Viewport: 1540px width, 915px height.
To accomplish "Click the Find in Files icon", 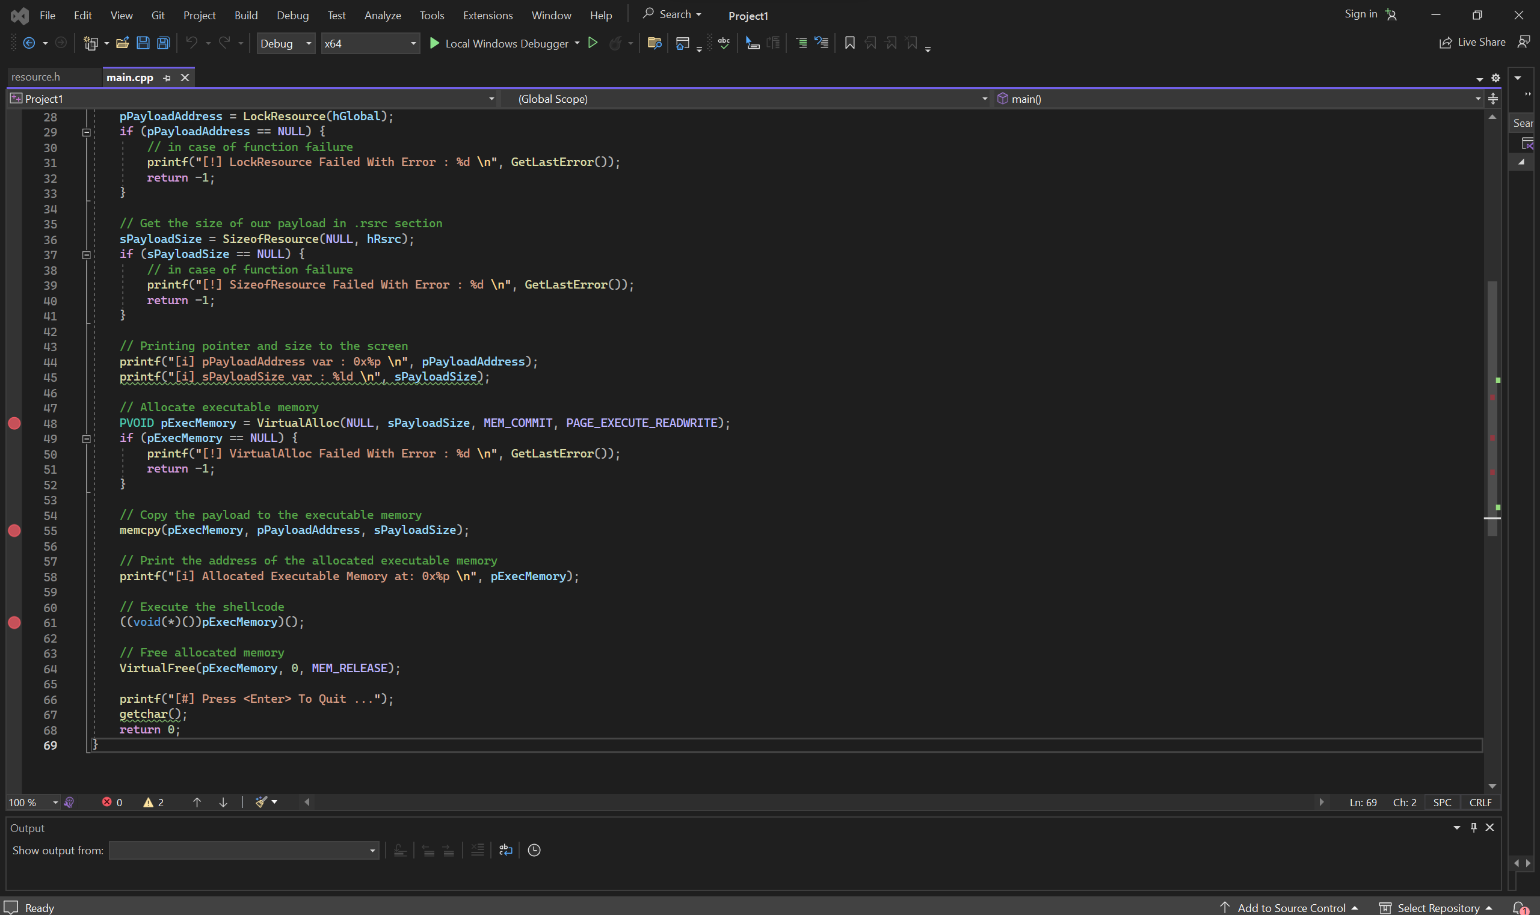I will click(x=654, y=43).
